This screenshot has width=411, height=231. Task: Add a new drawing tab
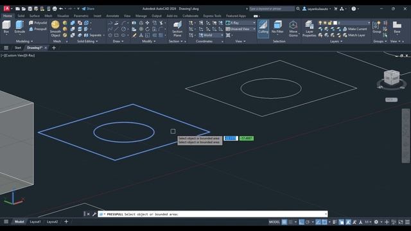[54, 47]
